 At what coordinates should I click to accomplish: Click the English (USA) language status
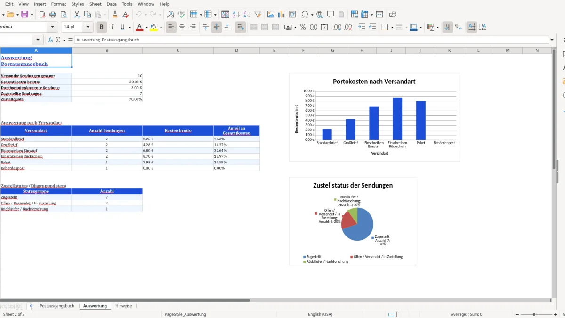320,314
